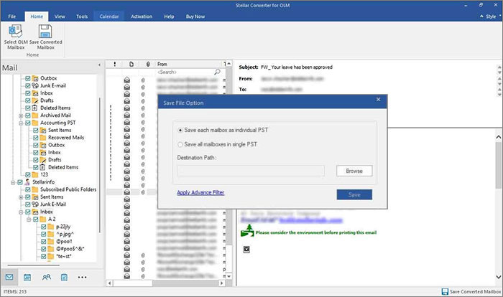Open the Tasks view icon in bottom bar
Screen dimensions: 503x297
[x=64, y=277]
